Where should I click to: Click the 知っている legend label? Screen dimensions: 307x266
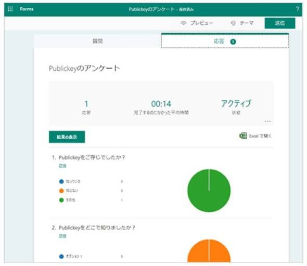[73, 181]
